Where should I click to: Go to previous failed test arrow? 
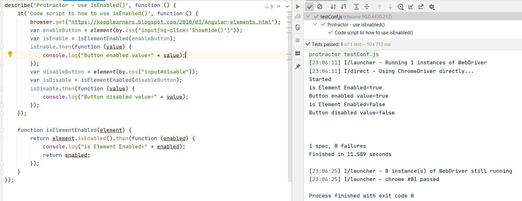point(380,7)
